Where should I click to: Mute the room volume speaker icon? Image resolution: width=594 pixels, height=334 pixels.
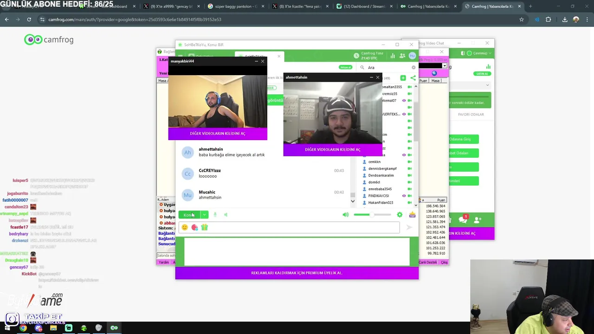click(345, 215)
